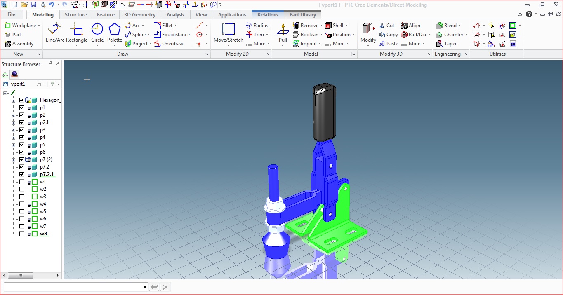Click the Paste button
The image size is (563, 295).
(388, 44)
